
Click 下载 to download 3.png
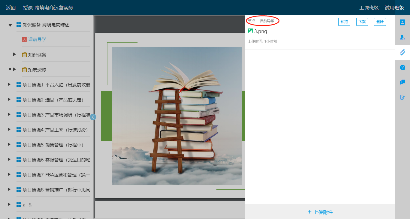point(362,22)
